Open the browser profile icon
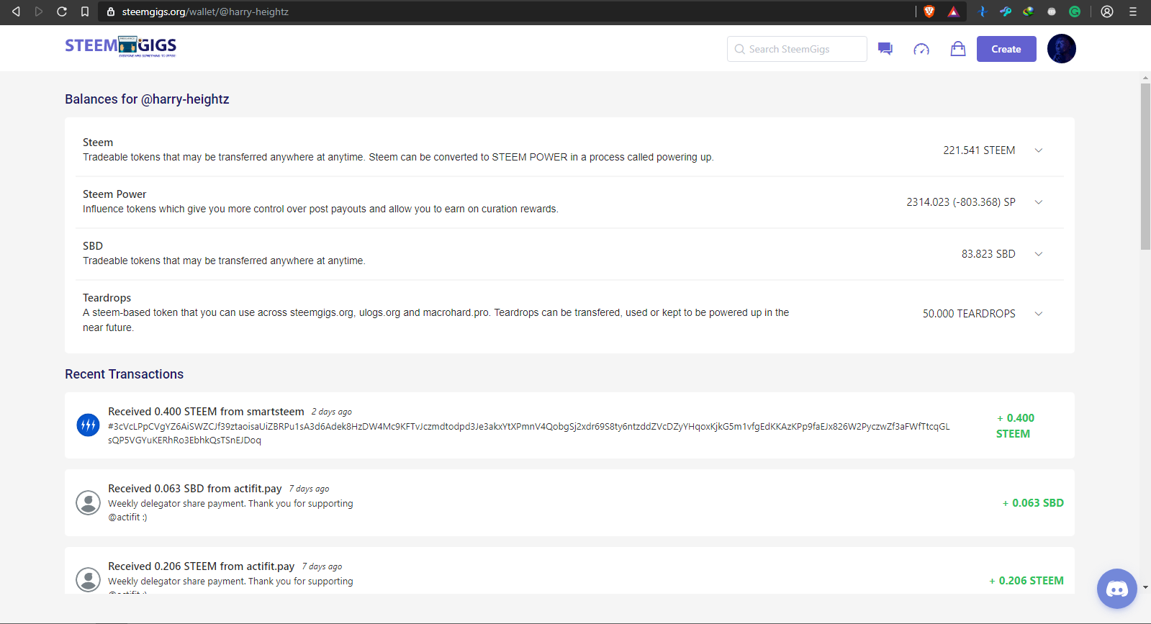The image size is (1151, 624). tap(1107, 12)
